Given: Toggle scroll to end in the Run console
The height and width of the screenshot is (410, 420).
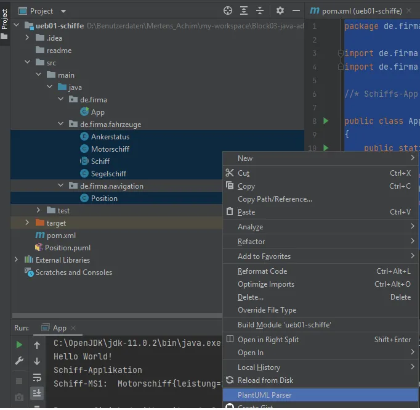Looking at the screenshot, I should [x=37, y=393].
